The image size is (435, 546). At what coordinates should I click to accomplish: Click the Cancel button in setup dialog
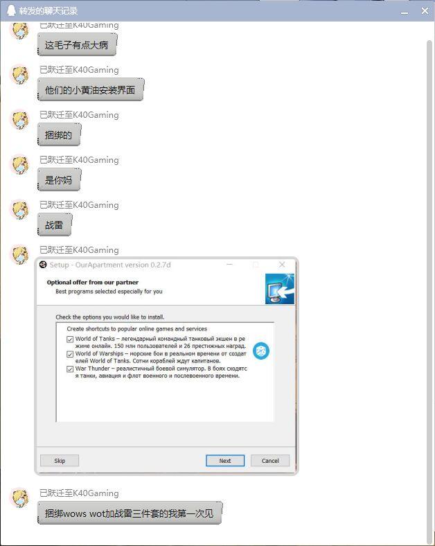point(270,461)
